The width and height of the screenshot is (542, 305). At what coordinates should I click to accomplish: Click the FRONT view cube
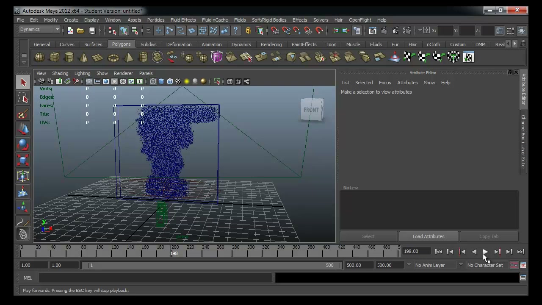tap(312, 110)
